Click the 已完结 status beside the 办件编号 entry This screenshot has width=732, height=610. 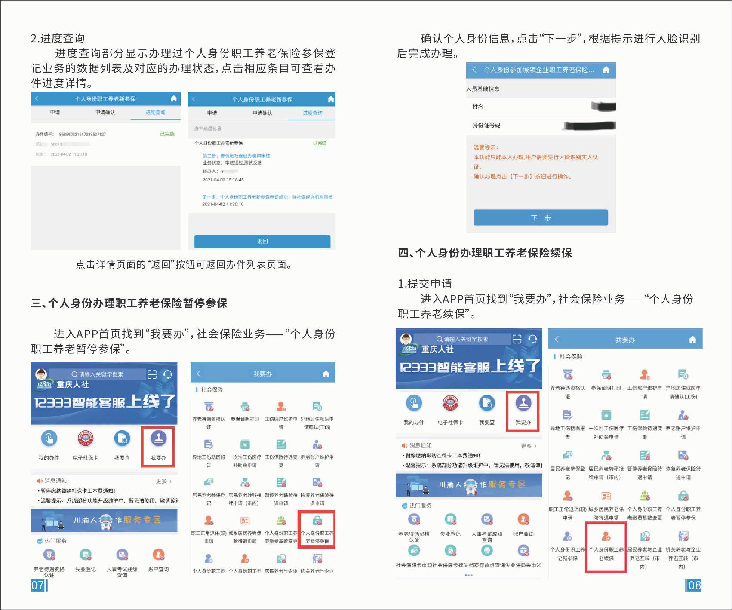tap(167, 134)
